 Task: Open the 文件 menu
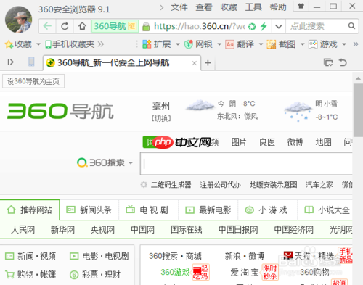point(179,7)
